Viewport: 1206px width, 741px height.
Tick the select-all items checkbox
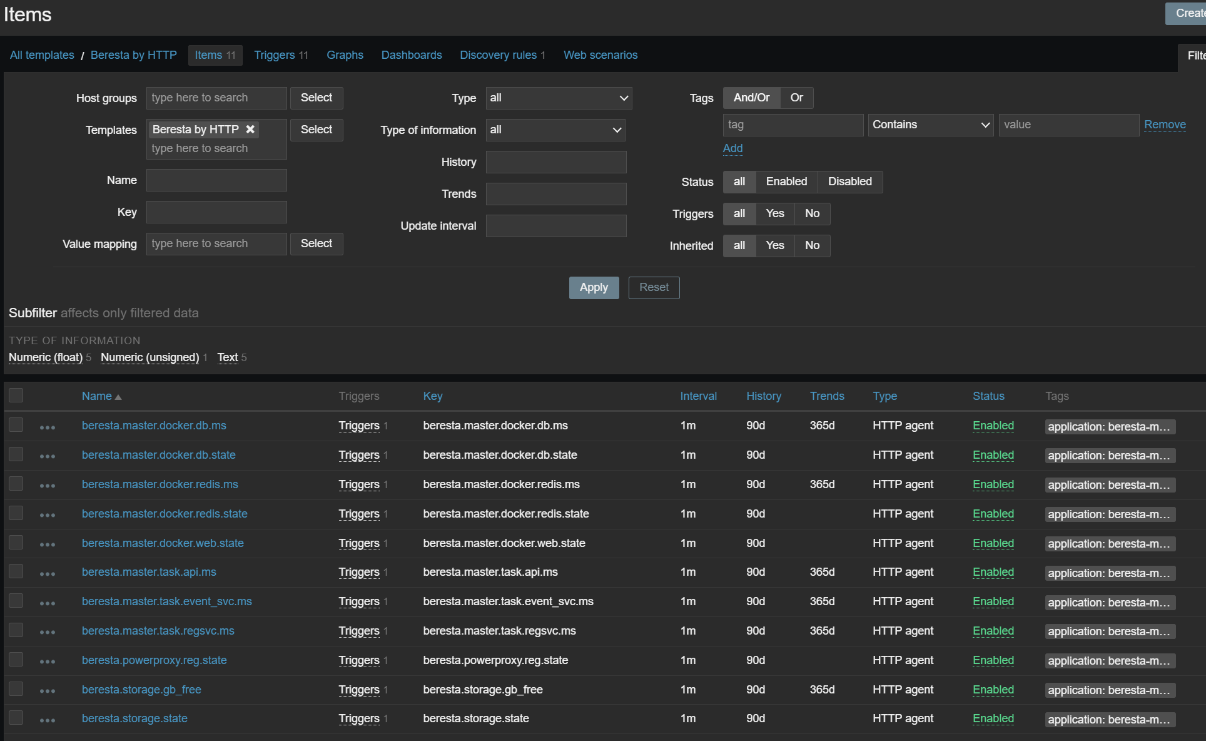[16, 396]
